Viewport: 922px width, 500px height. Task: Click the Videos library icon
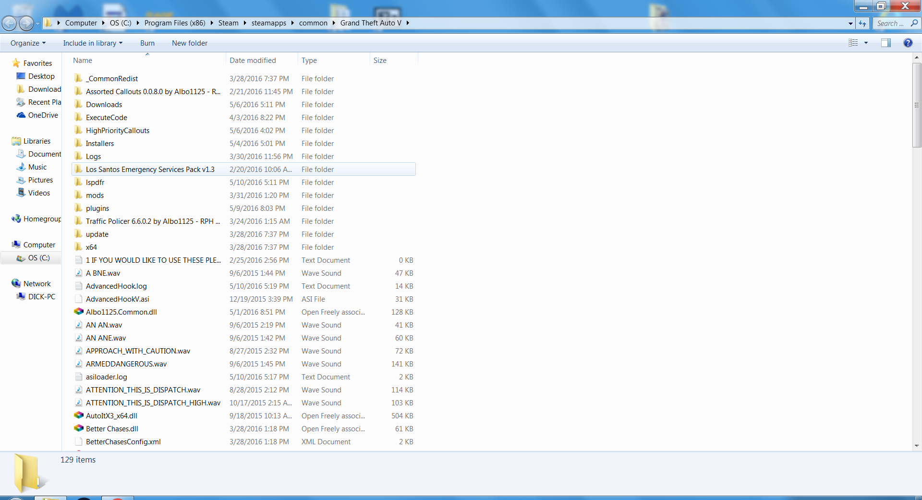click(21, 193)
